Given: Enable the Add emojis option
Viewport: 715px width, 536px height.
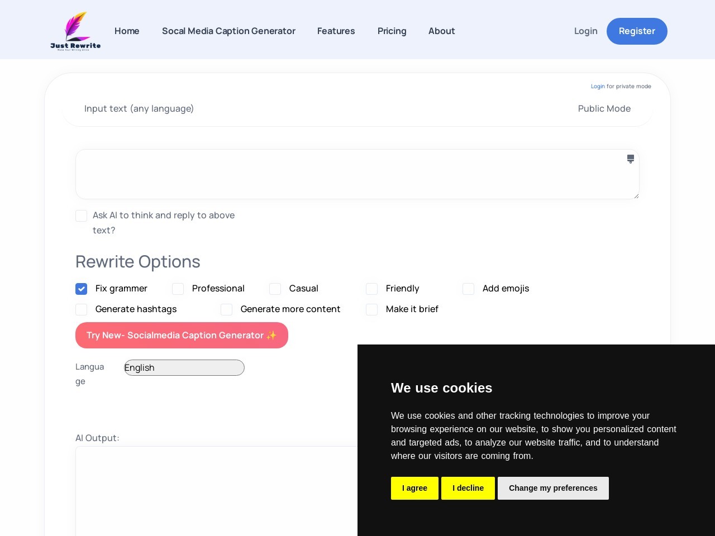Looking at the screenshot, I should pos(468,289).
